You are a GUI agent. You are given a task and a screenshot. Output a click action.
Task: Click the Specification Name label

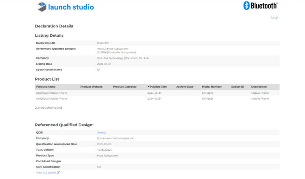pos(49,70)
